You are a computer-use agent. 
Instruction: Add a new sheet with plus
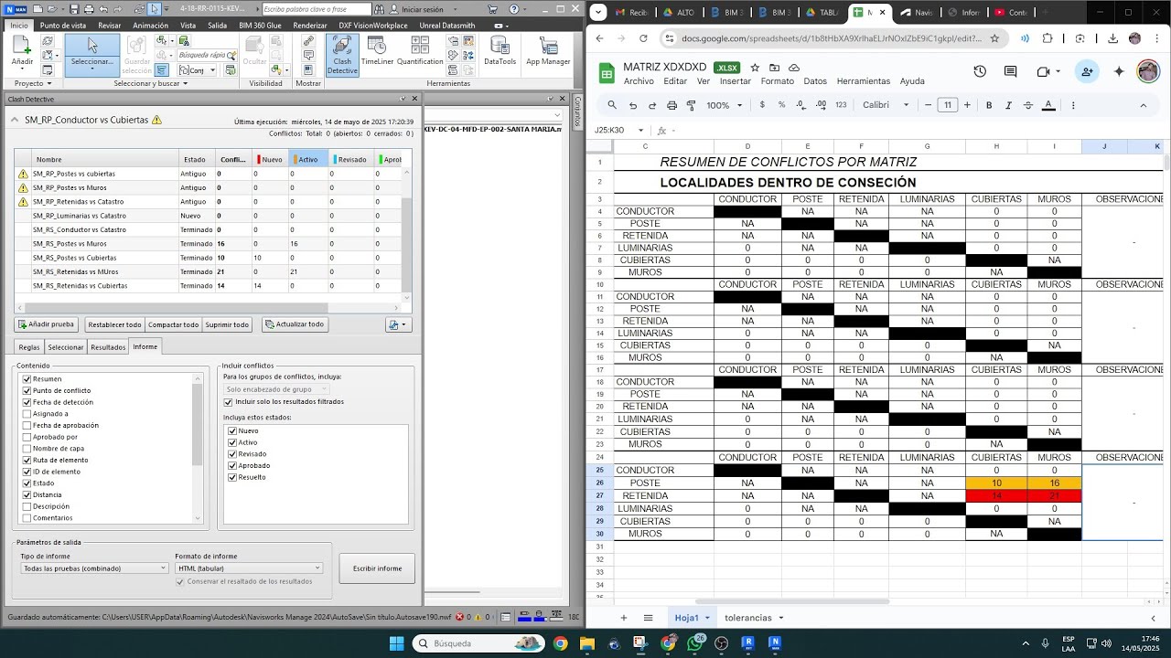point(624,618)
